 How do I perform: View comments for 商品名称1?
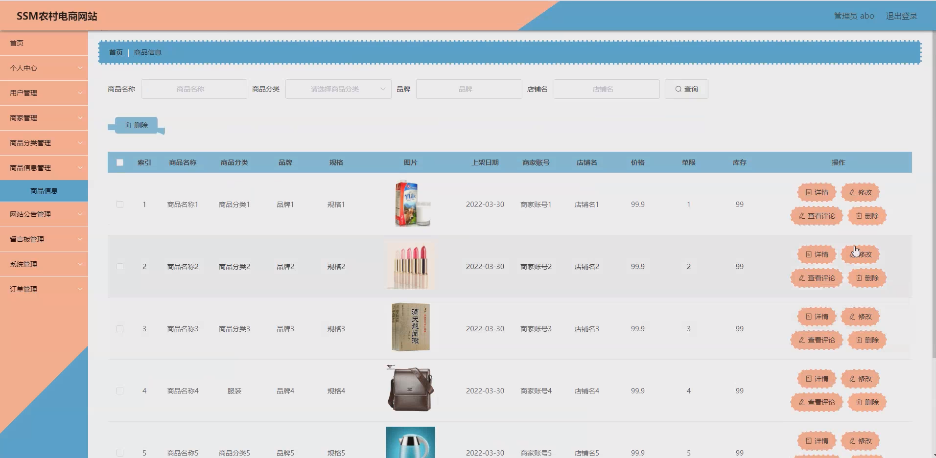point(817,216)
